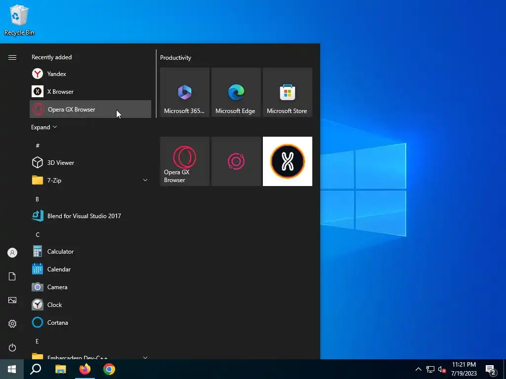Click the Recently added header
This screenshot has height=379, width=506.
coord(51,57)
